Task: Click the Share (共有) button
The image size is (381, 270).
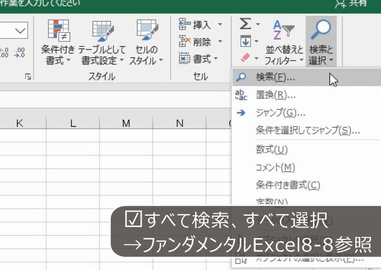Action: 351,3
